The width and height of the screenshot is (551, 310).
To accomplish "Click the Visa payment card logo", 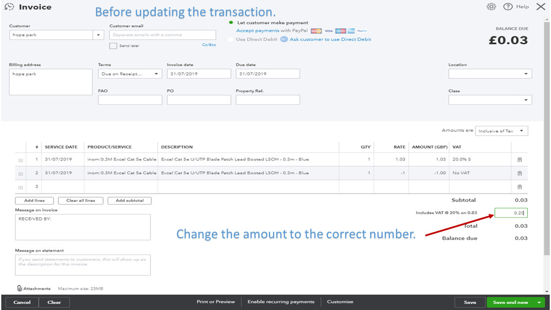I will click(x=329, y=31).
